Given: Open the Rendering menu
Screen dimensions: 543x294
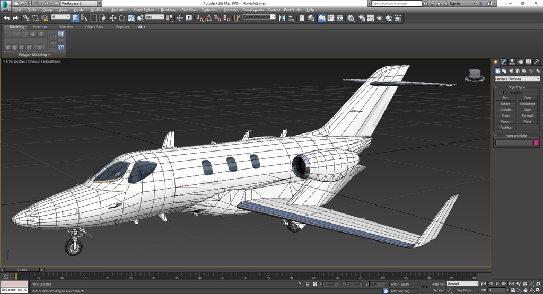Looking at the screenshot, I should coord(168,10).
